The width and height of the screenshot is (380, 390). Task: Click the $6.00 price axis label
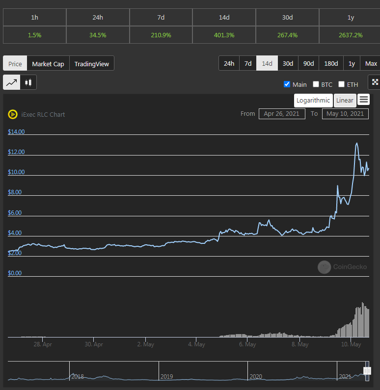pyautogui.click(x=15, y=212)
